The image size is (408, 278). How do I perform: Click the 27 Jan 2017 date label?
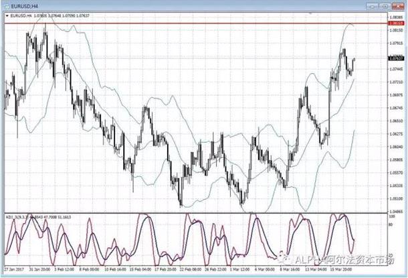pos(14,269)
